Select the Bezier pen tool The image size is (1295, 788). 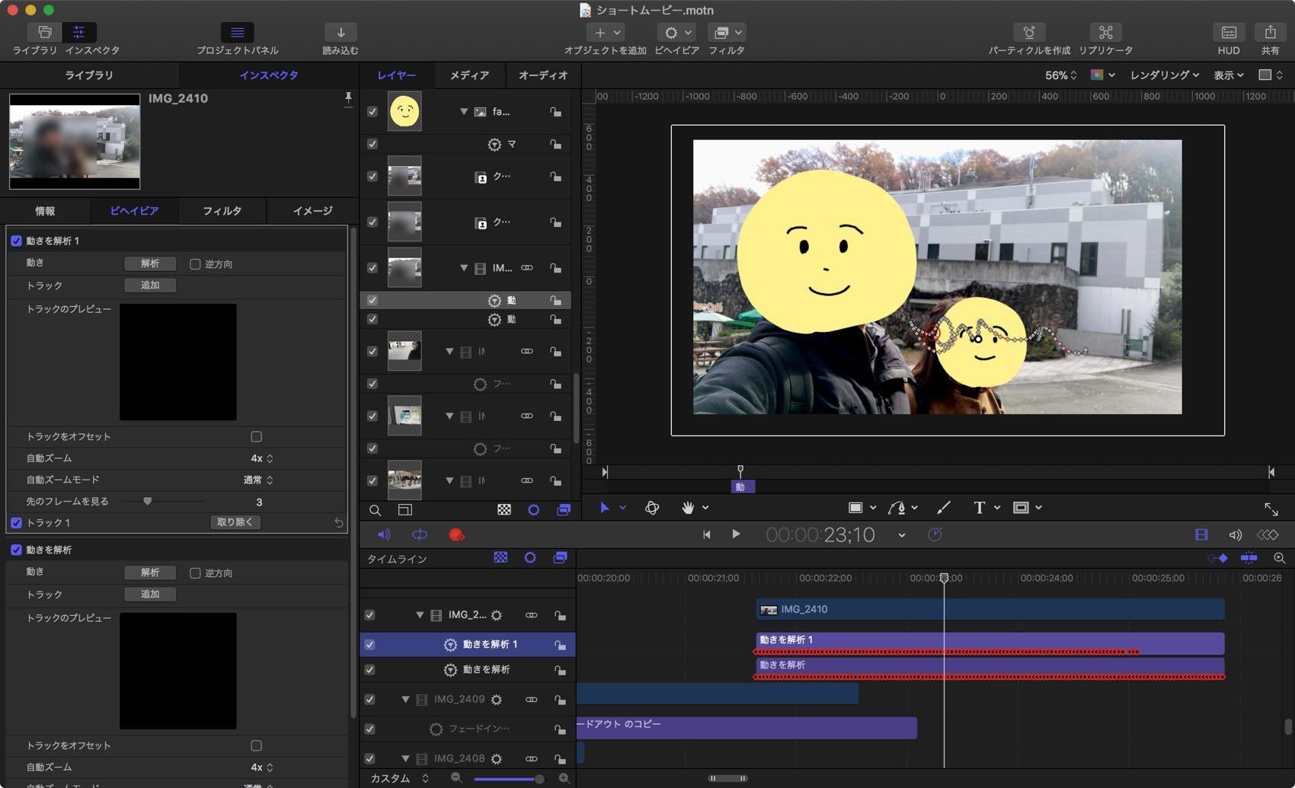point(897,508)
